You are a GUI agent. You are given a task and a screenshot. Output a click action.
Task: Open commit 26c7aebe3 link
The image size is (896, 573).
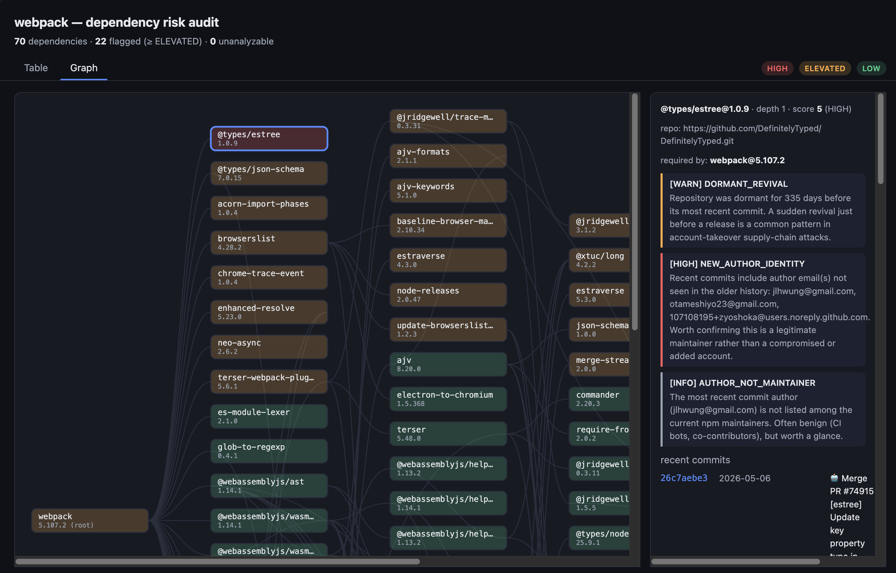683,478
